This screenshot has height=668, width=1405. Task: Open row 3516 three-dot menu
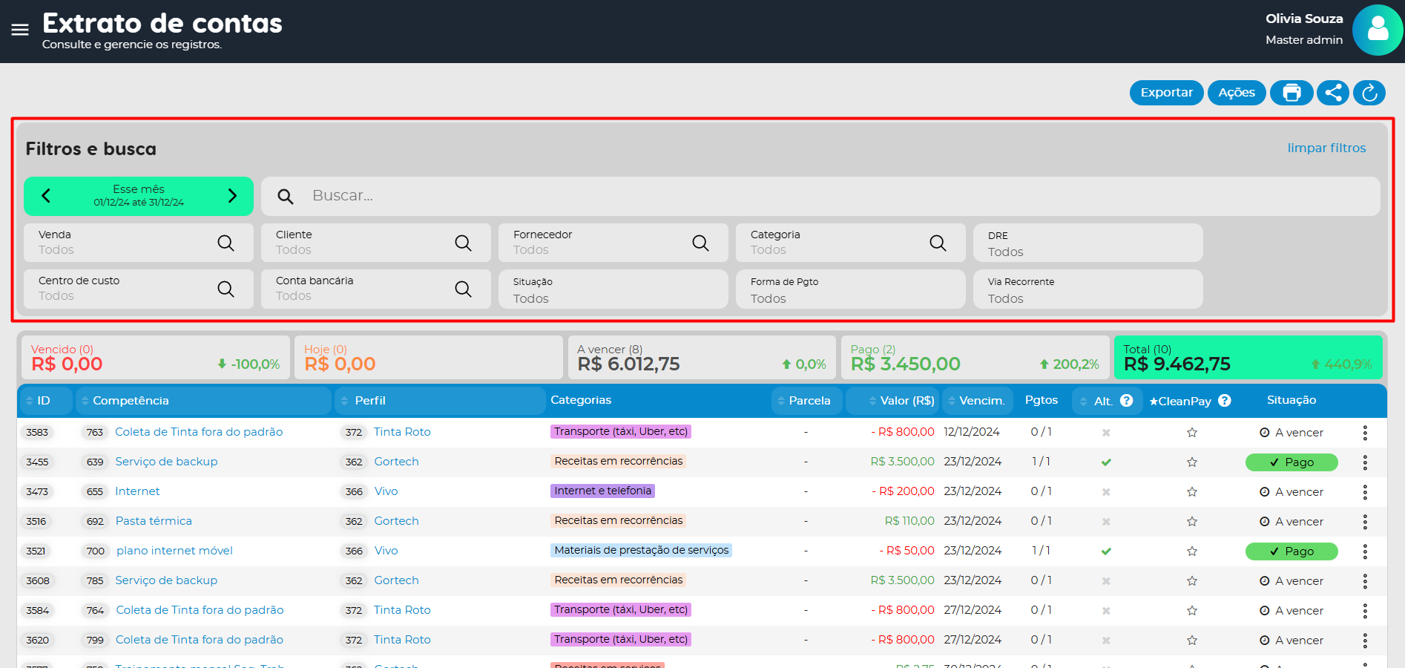(x=1365, y=522)
